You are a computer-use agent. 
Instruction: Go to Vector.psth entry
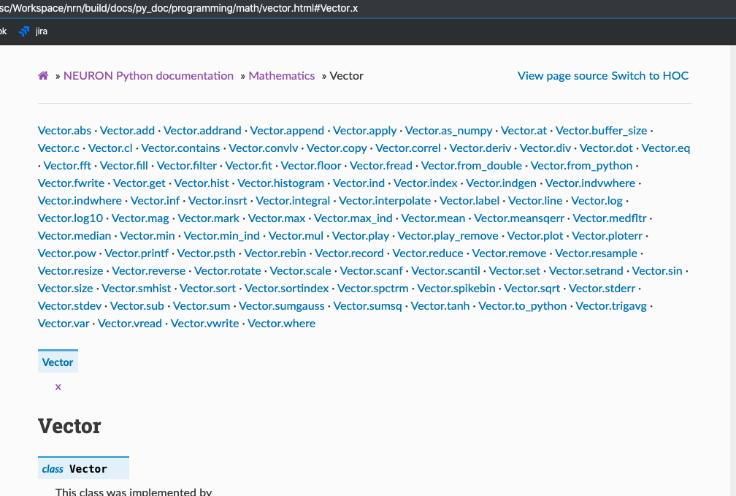tap(206, 253)
